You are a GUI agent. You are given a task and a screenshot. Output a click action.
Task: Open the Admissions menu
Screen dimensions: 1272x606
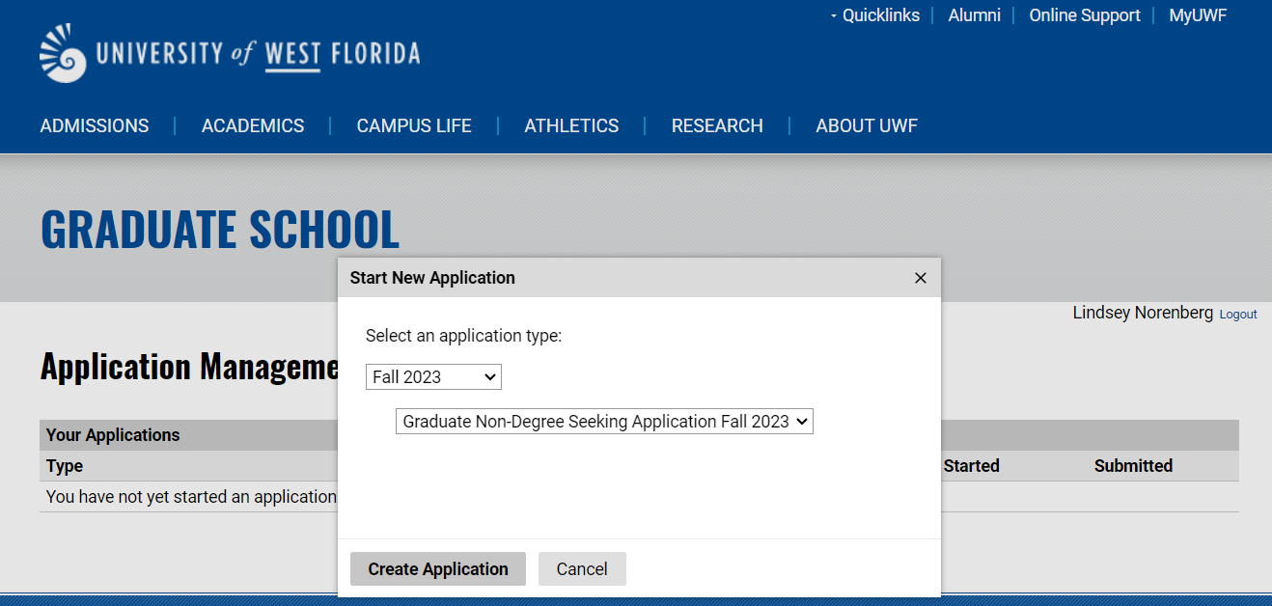[95, 126]
